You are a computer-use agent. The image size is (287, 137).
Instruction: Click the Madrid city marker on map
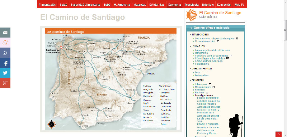104,77
